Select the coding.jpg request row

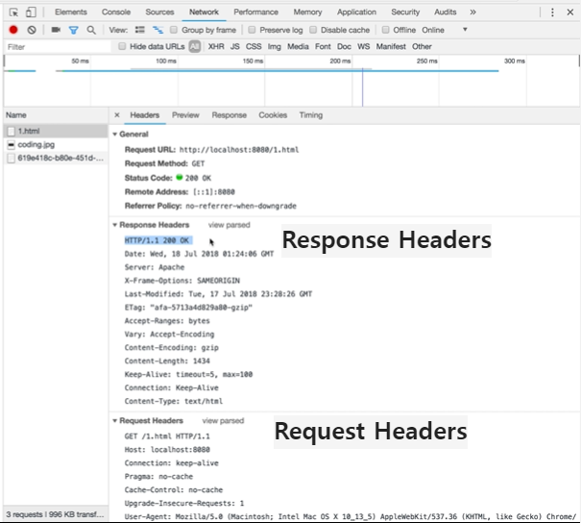pos(56,144)
